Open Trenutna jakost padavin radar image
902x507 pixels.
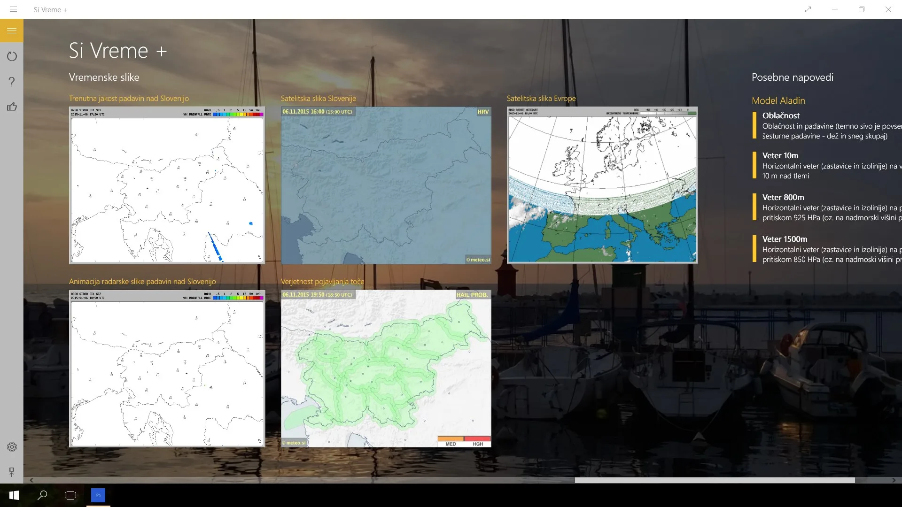[x=167, y=185]
